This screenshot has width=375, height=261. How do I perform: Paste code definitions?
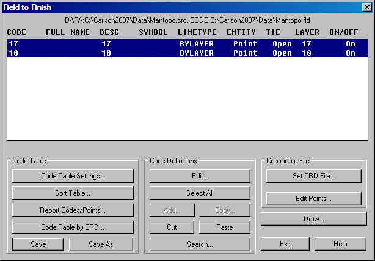click(x=224, y=227)
